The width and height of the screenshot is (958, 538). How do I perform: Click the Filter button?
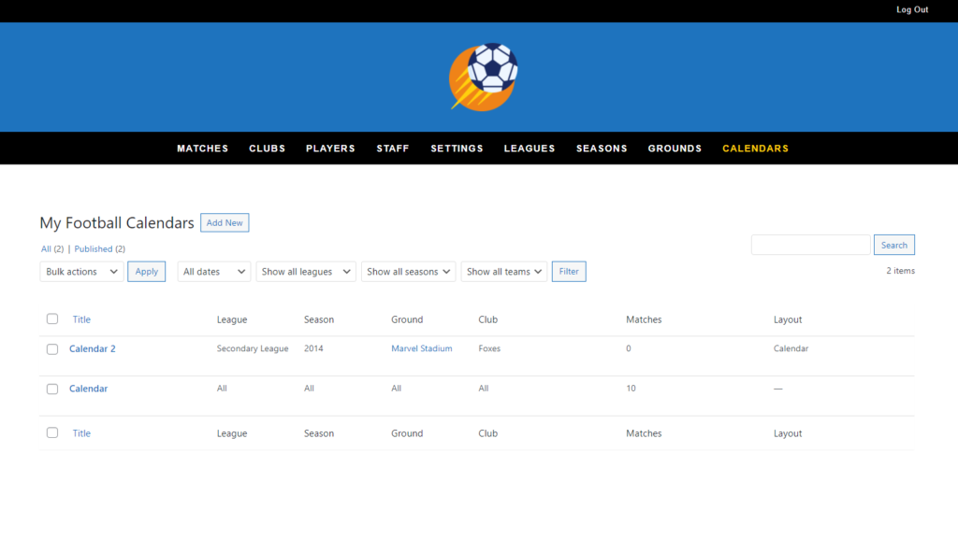[569, 271]
